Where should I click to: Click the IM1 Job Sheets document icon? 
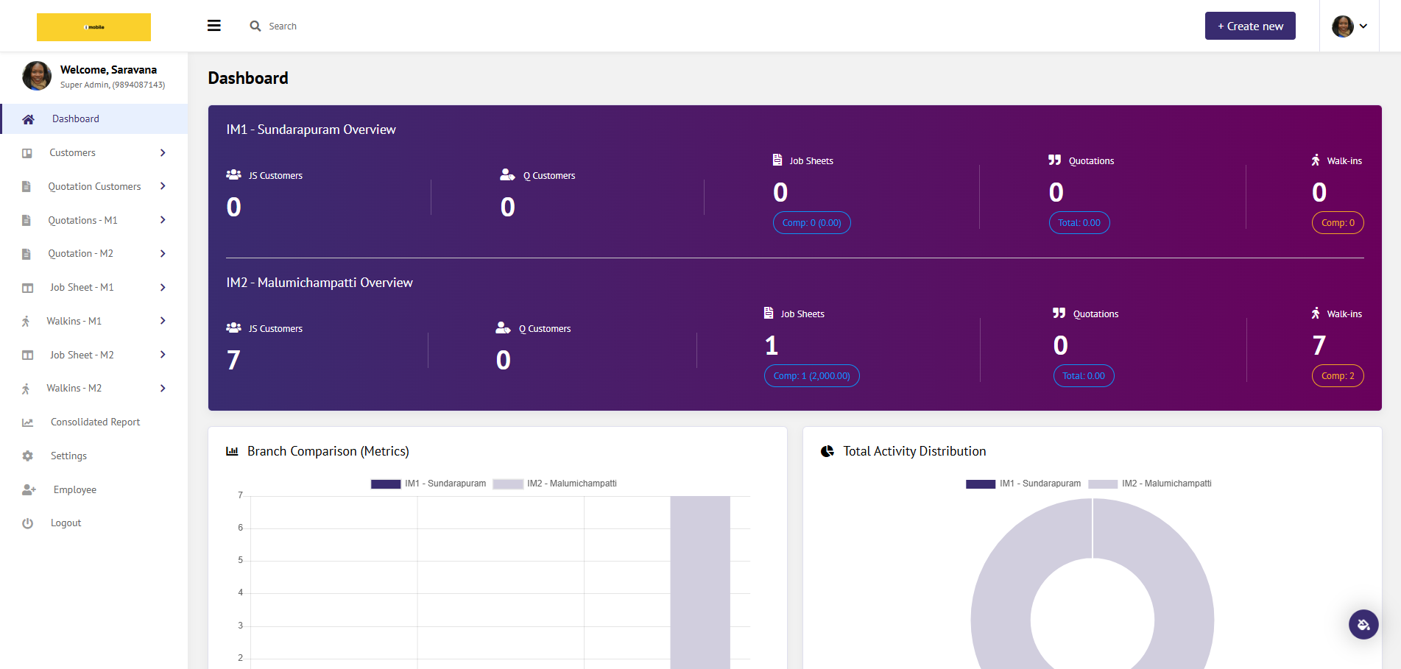pyautogui.click(x=777, y=160)
